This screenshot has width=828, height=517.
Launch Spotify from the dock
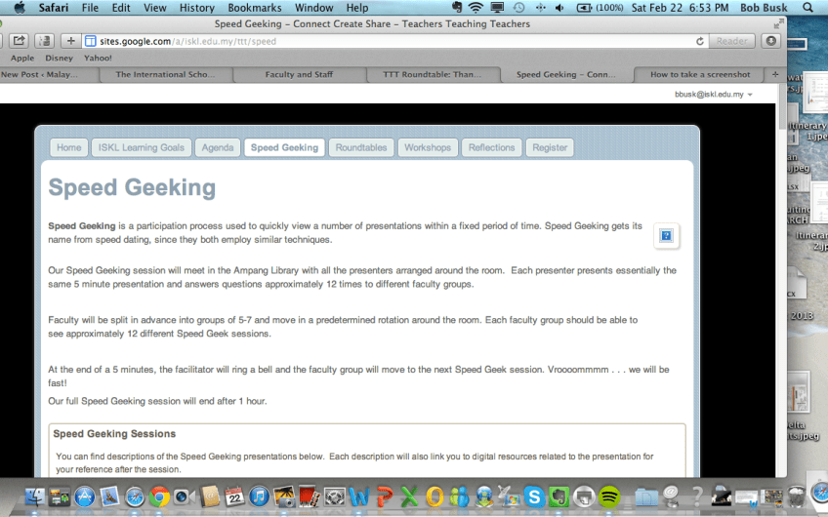(609, 497)
